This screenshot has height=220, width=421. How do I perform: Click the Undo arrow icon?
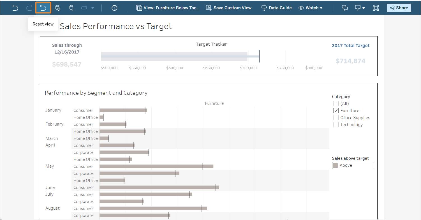click(x=15, y=8)
